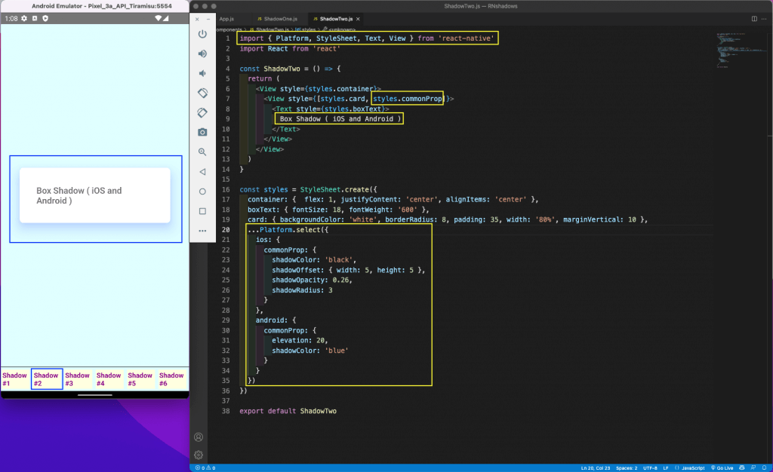The height and width of the screenshot is (472, 773).
Task: Take an emulator screenshot with camera icon
Action: (202, 132)
